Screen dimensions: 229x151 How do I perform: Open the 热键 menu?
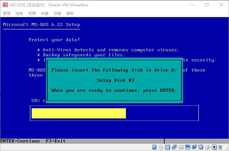[45, 13]
